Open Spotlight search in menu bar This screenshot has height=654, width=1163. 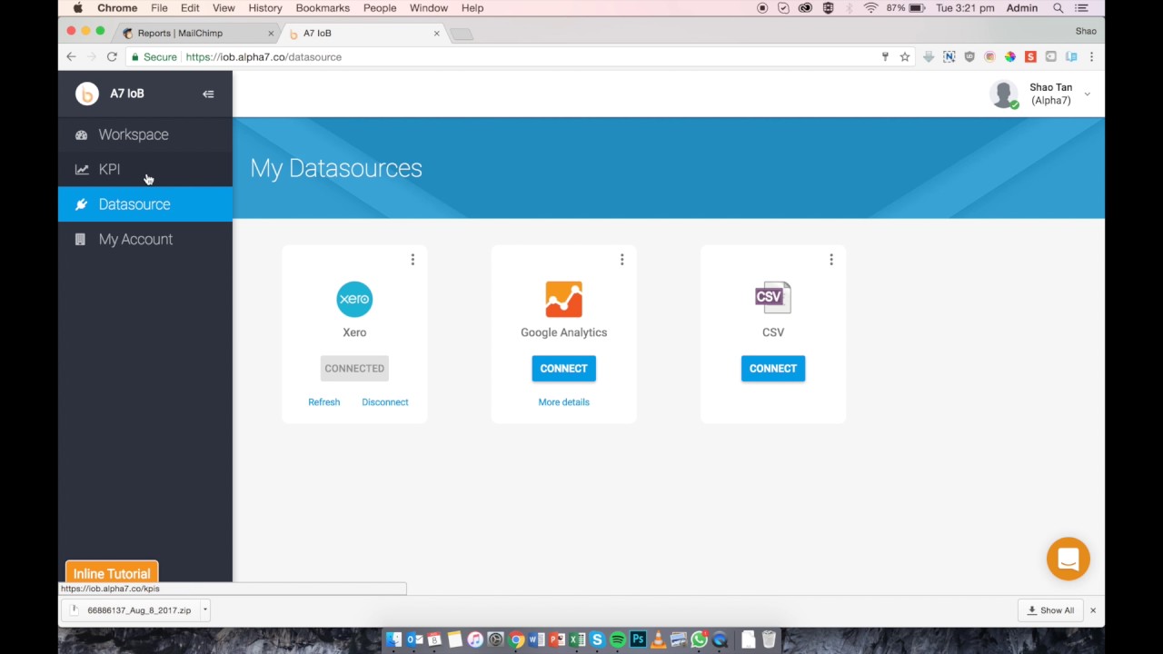pos(1059,8)
